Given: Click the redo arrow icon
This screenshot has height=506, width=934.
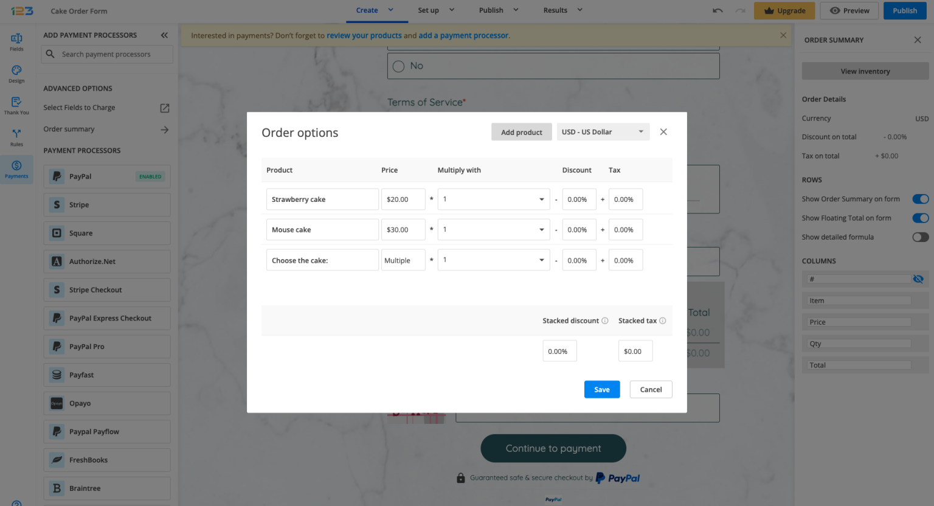Looking at the screenshot, I should pos(740,10).
